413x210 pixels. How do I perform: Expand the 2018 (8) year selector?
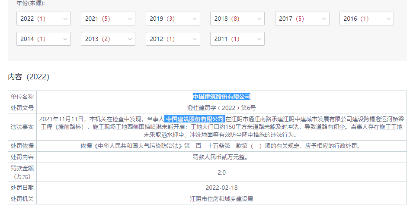coord(237,19)
